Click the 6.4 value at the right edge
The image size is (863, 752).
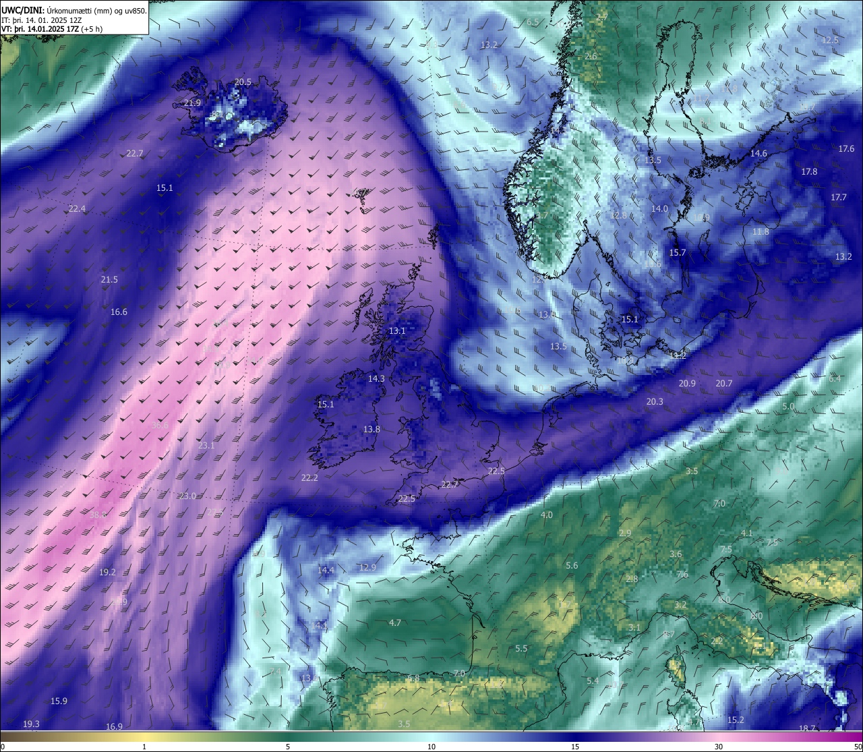click(835, 378)
